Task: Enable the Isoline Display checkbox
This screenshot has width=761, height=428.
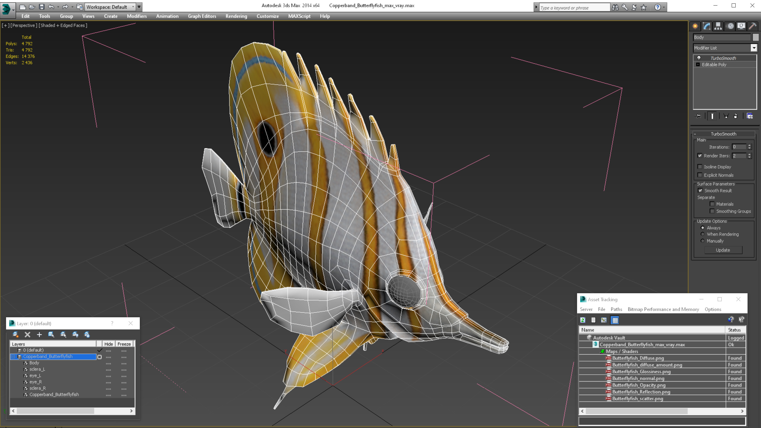Action: pos(700,167)
